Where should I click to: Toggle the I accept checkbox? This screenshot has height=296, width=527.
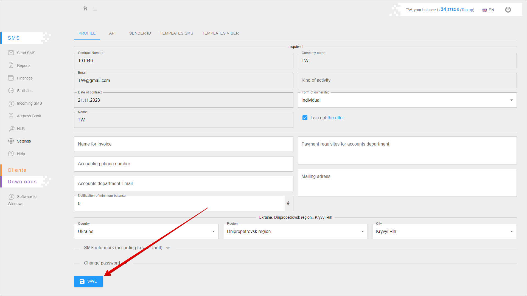coord(305,118)
